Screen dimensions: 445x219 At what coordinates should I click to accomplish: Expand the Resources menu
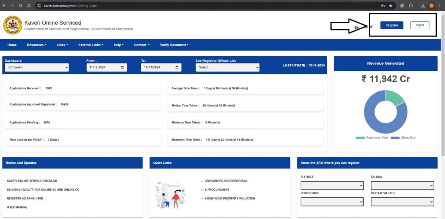pos(37,45)
